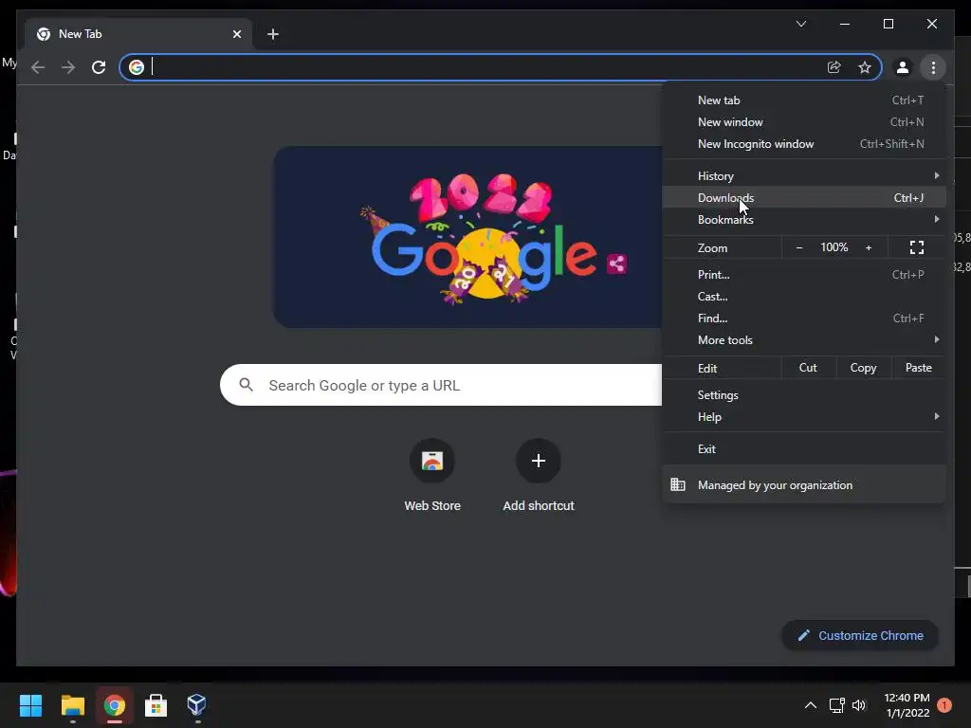Close the New Tab tab

(237, 34)
